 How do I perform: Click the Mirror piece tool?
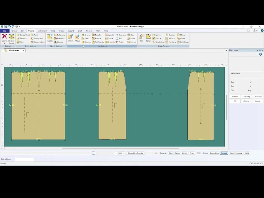coord(181,35)
